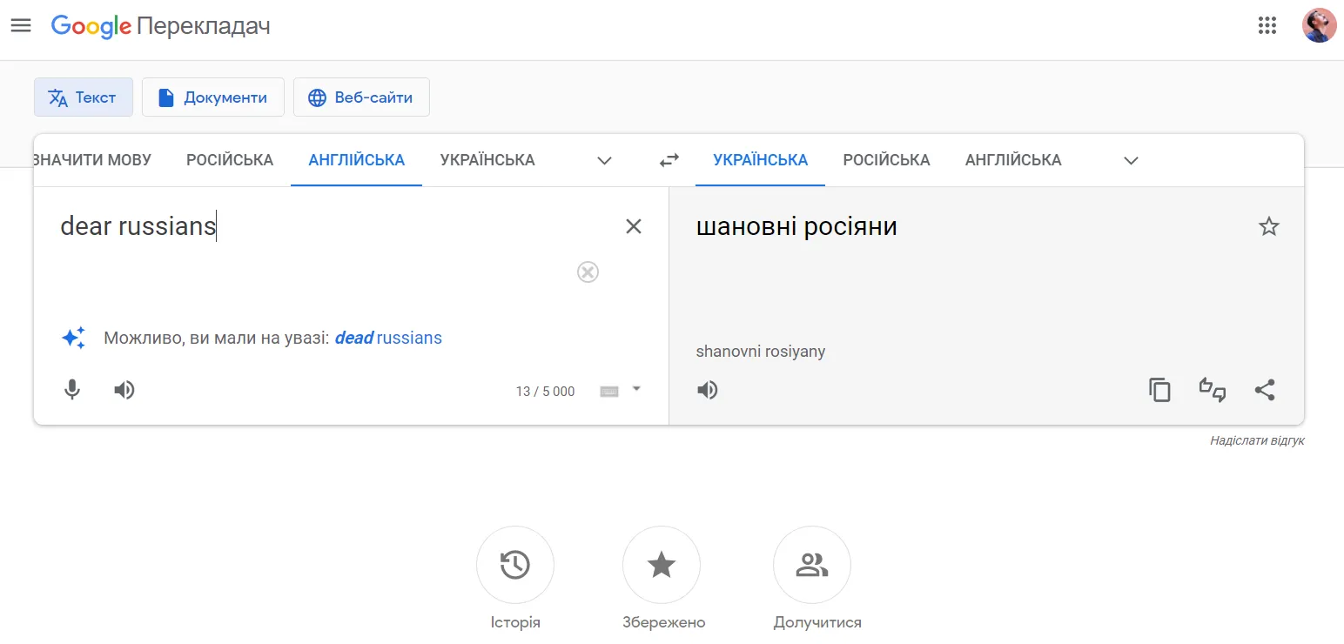Share the translation
This screenshot has width=1344, height=644.
(1265, 389)
